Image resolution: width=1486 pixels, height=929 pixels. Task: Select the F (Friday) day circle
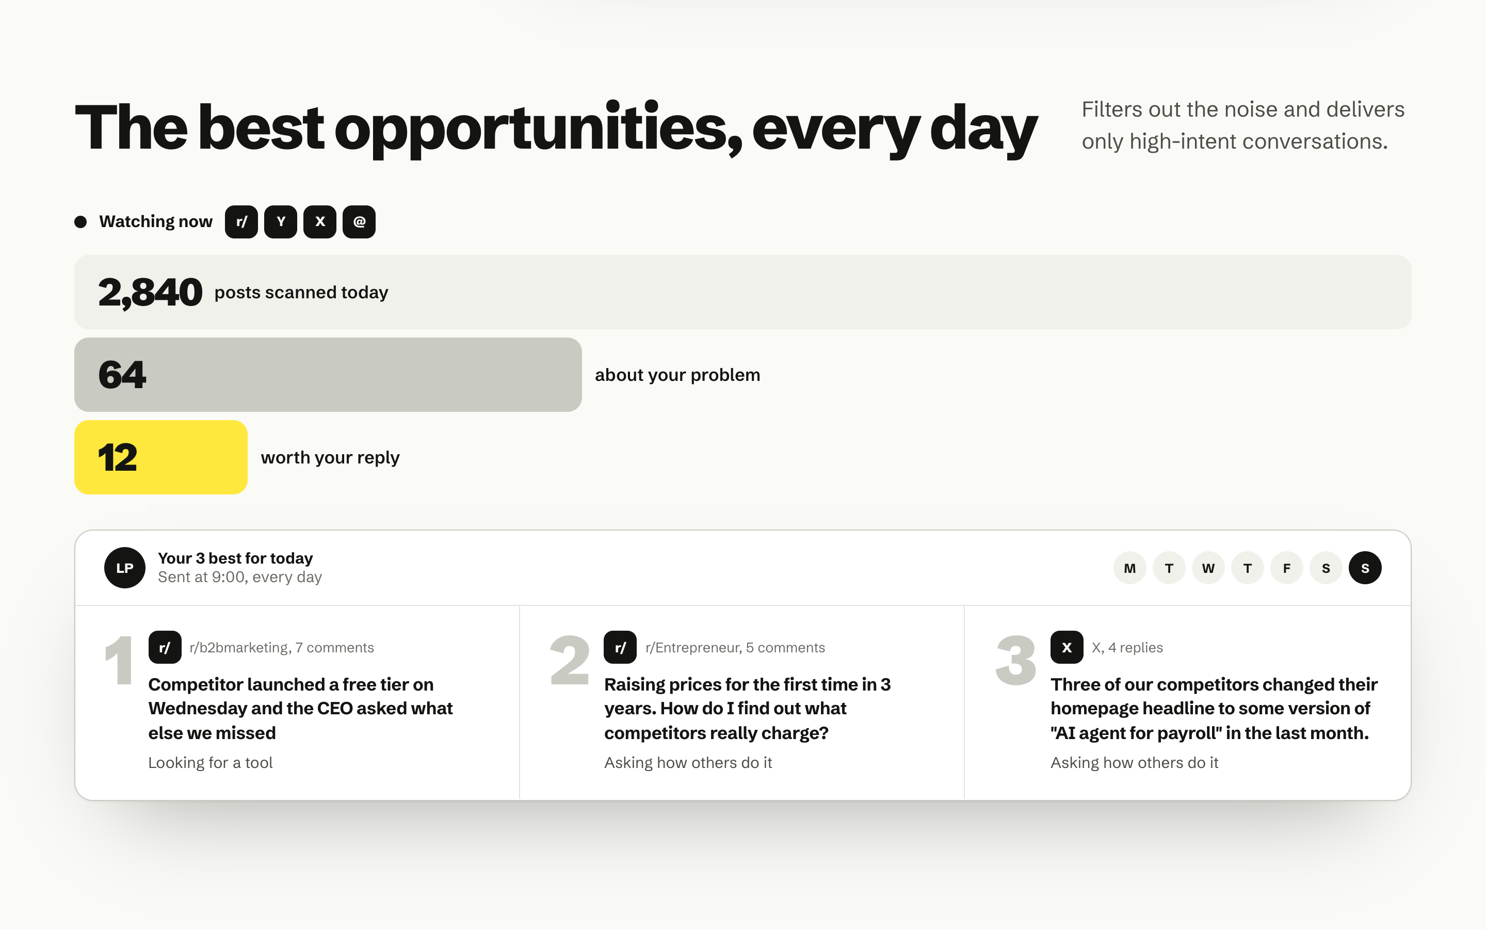1287,568
